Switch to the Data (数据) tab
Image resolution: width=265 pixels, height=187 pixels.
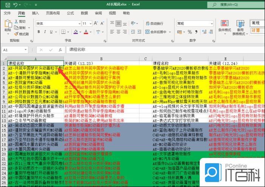[x=84, y=13]
